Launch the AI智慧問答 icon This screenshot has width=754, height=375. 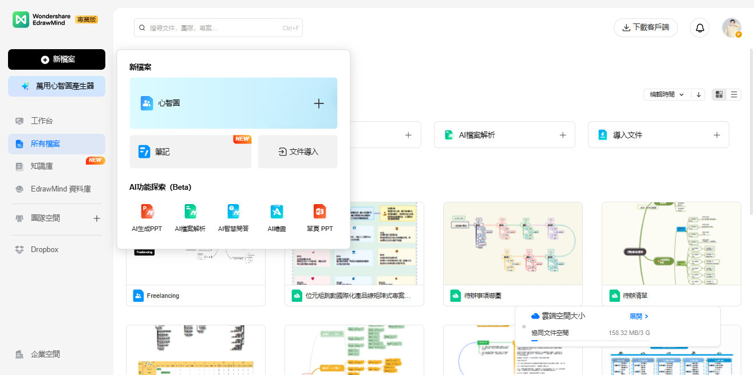(x=233, y=212)
